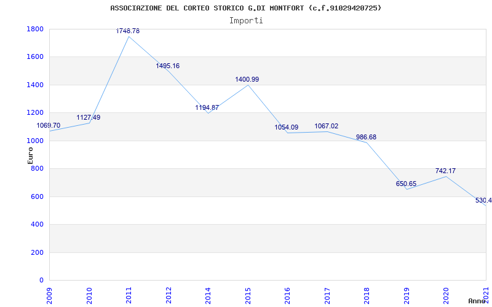Viewport: 492px width, 307px height.
Task: Click the 1800 y-axis tick label
Action: tap(35, 29)
